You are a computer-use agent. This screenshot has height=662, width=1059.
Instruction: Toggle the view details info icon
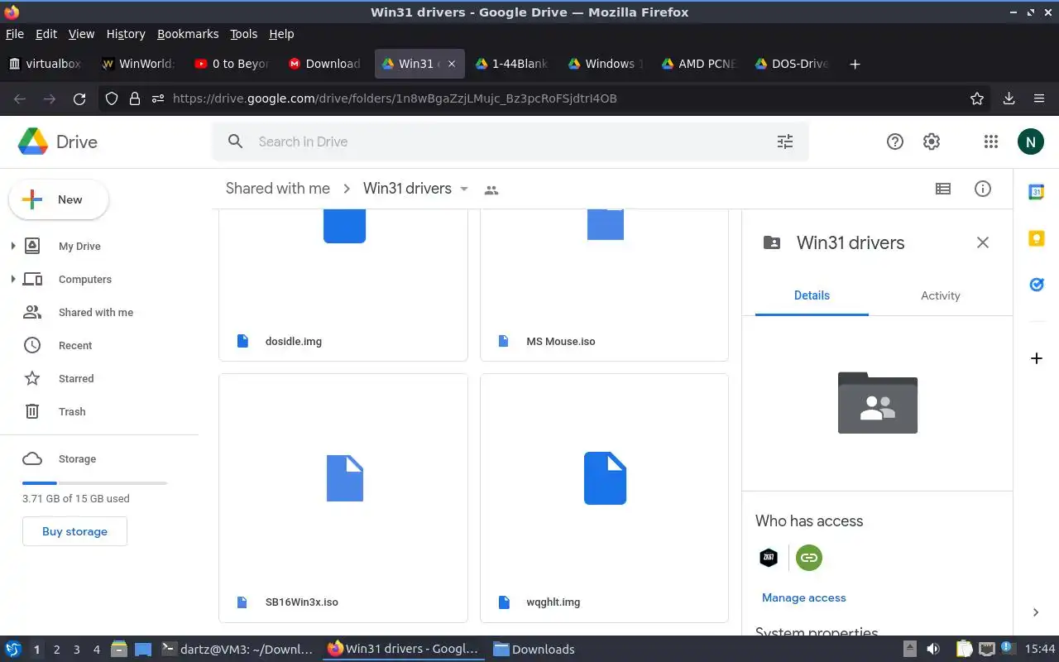983,189
